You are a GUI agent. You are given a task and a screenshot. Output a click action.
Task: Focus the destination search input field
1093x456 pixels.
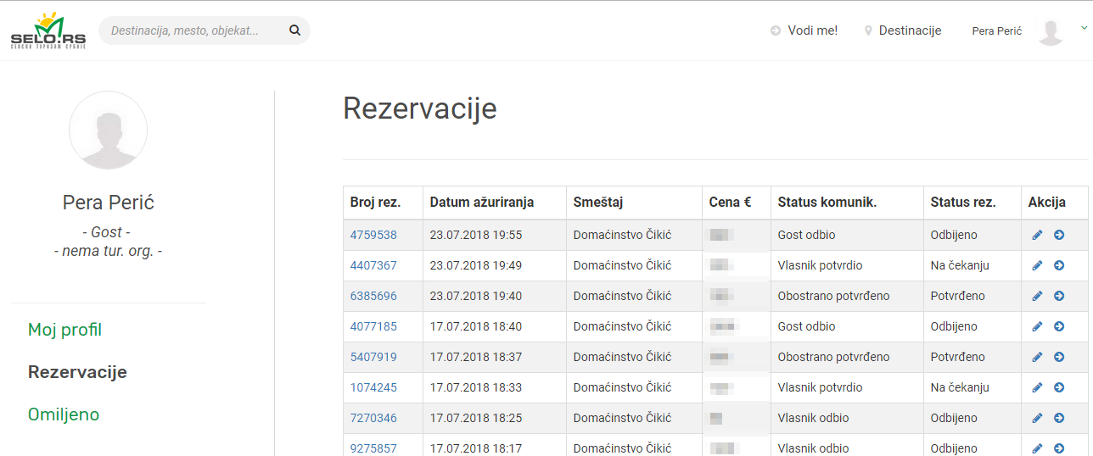[193, 31]
